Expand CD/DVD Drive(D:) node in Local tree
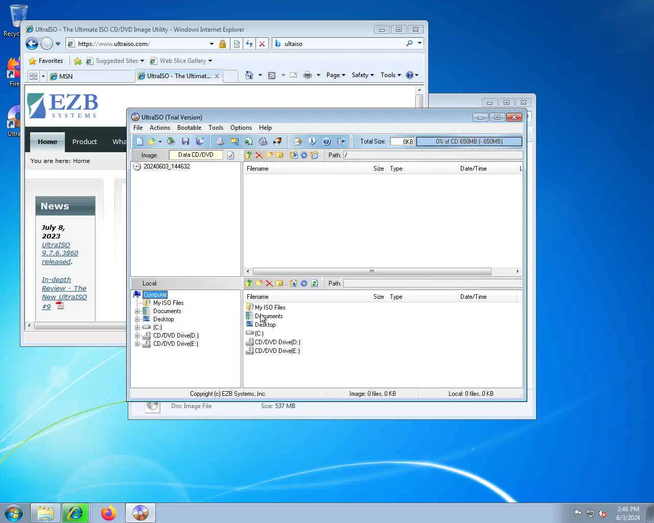 coord(137,336)
